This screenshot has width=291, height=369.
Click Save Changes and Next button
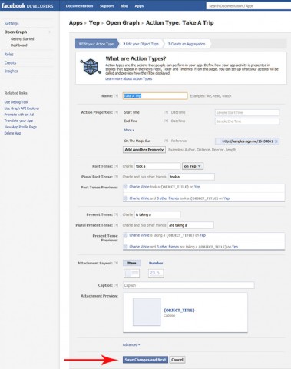click(145, 360)
